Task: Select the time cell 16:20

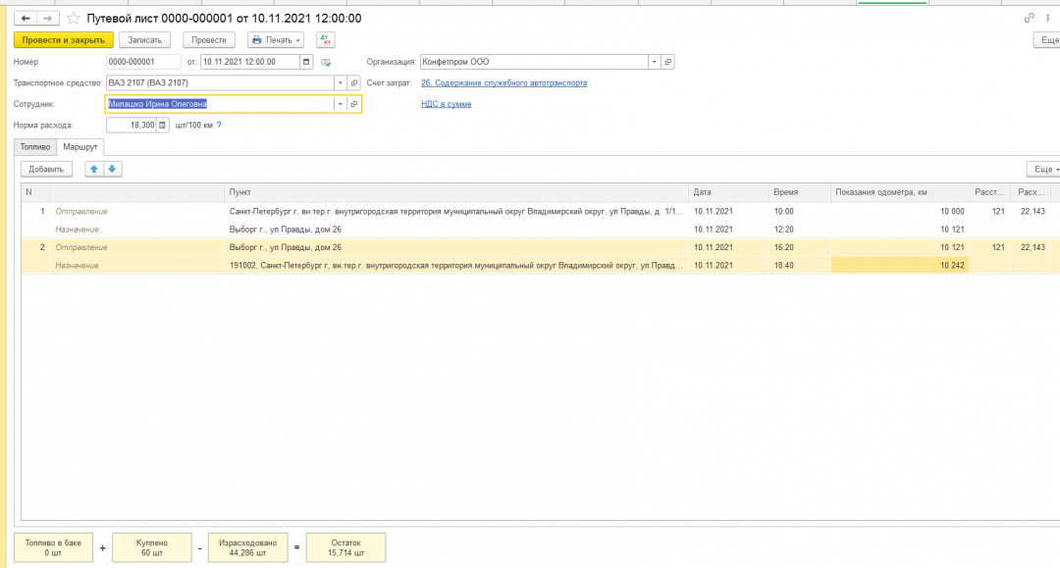Action: pos(800,247)
